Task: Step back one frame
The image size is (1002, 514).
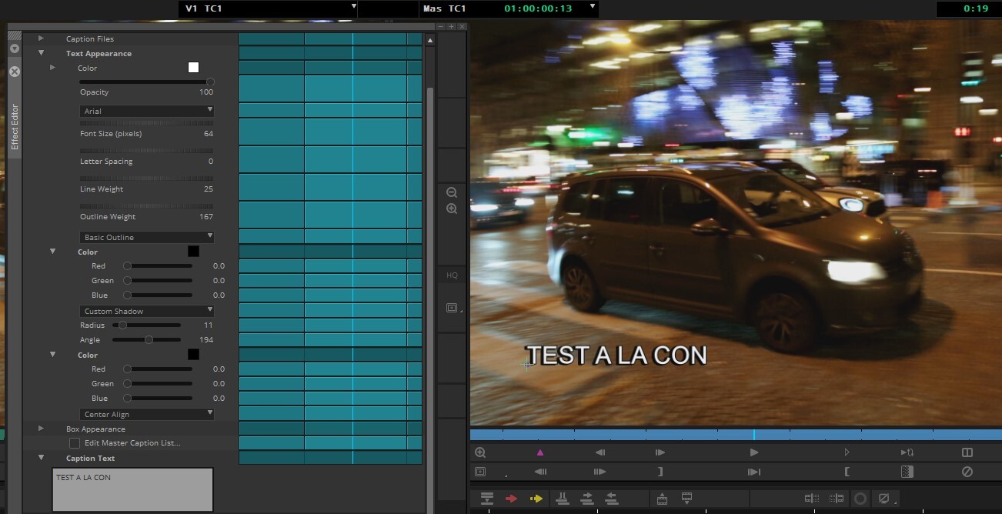Action: tap(600, 452)
